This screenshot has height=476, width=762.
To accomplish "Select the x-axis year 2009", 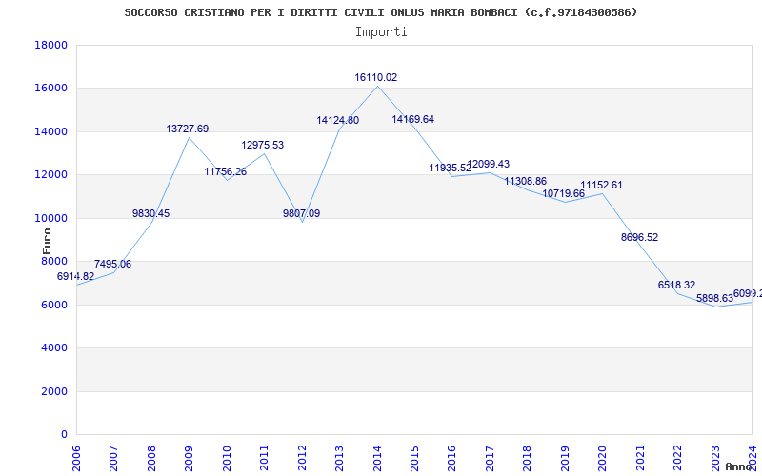I will [189, 458].
